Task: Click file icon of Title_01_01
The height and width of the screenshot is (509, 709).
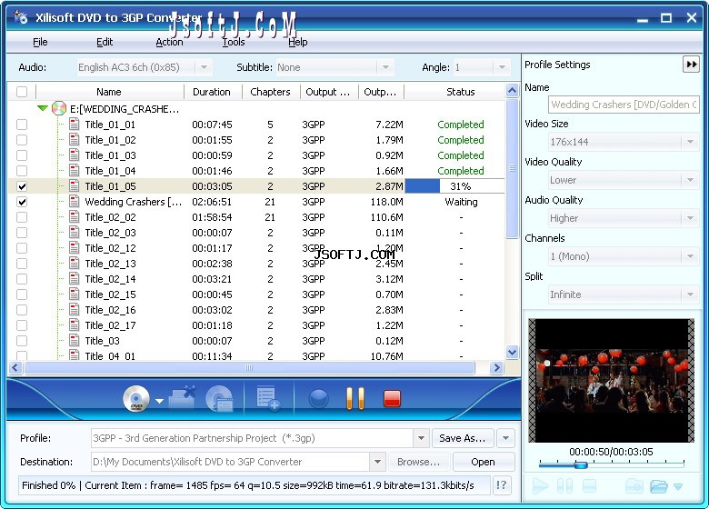Action: point(75,125)
